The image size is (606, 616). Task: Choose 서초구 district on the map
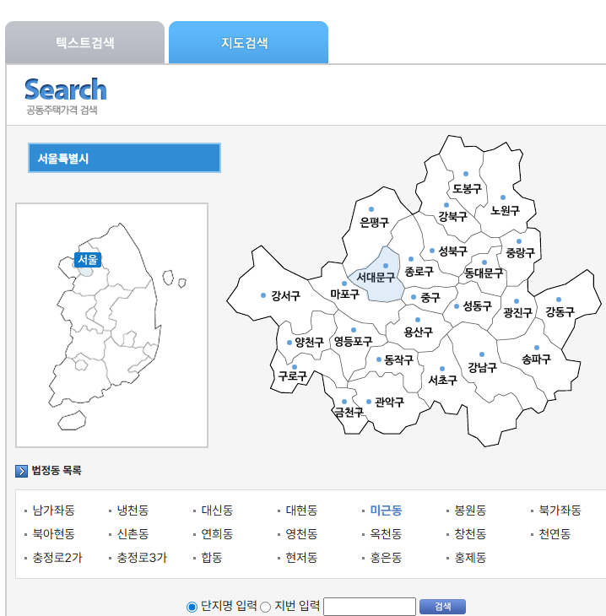[442, 380]
